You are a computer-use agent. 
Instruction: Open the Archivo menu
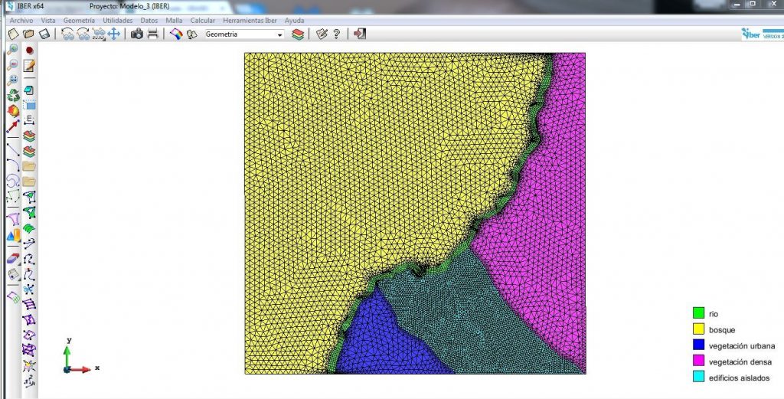pos(21,21)
